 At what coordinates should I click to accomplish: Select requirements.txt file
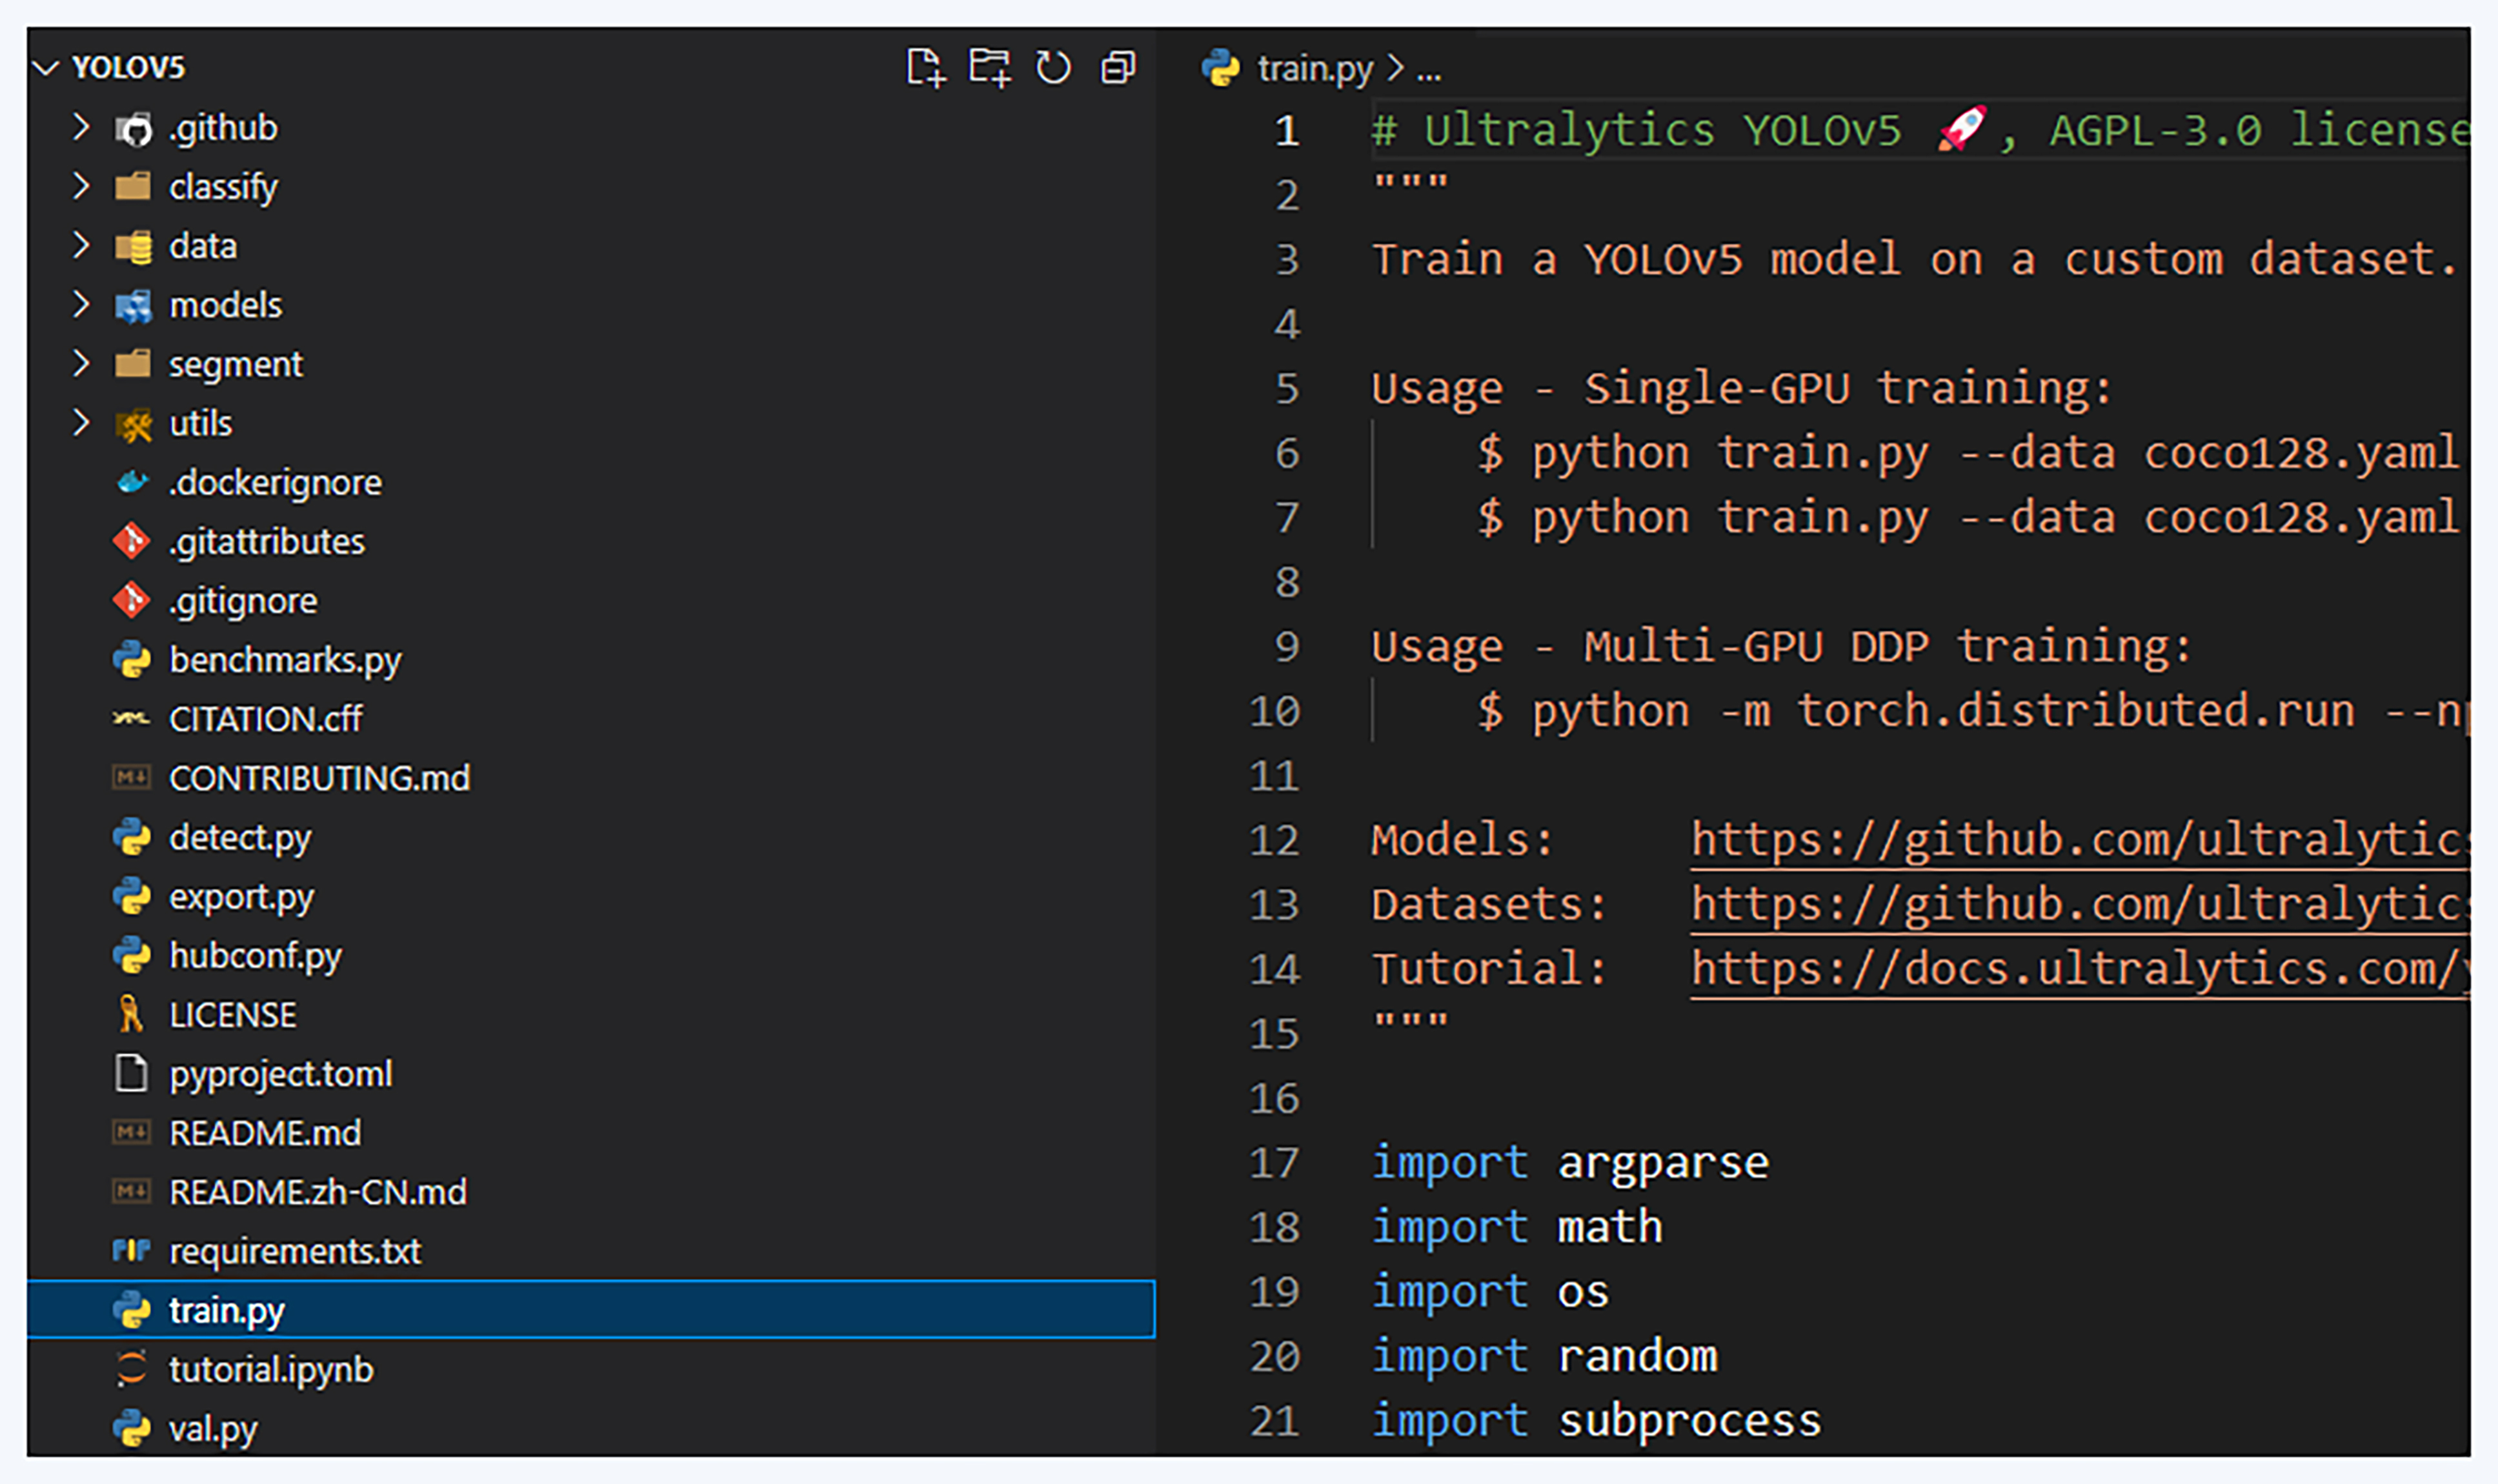(x=295, y=1251)
